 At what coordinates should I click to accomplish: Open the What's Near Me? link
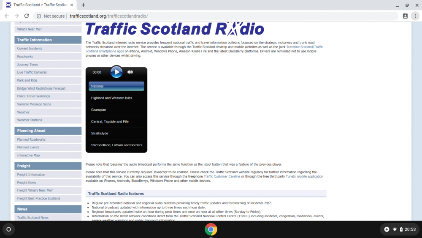[x=48, y=29]
